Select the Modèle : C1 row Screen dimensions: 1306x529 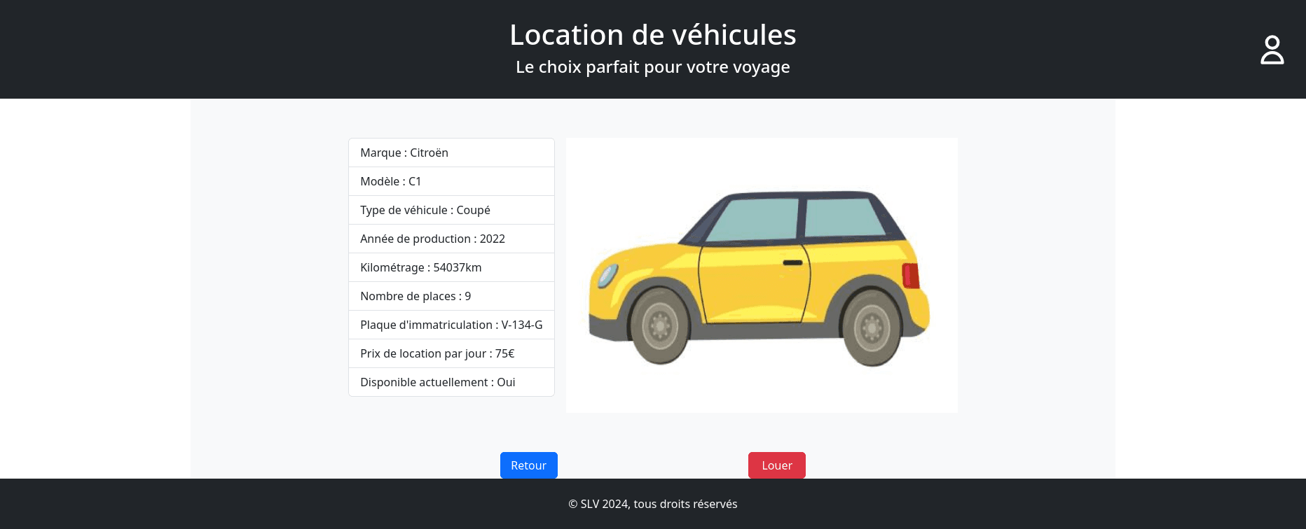click(x=451, y=181)
